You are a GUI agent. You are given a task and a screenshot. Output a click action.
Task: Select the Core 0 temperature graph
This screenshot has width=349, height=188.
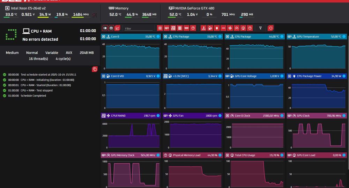coord(131,52)
